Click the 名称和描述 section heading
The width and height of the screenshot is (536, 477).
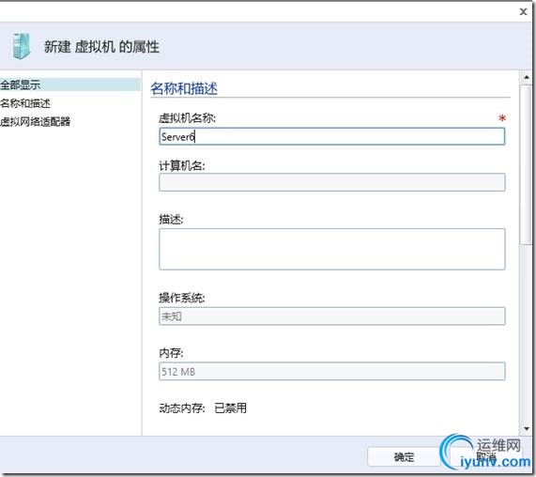pyautogui.click(x=184, y=88)
